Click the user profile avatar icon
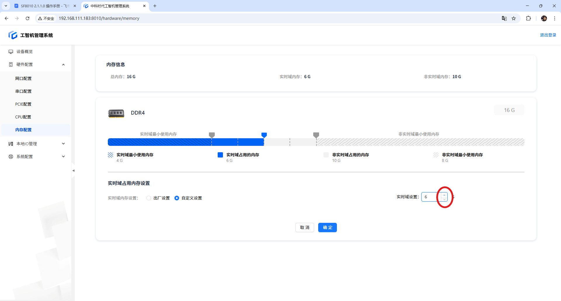Screen dimensions: 561x301 tap(544, 18)
